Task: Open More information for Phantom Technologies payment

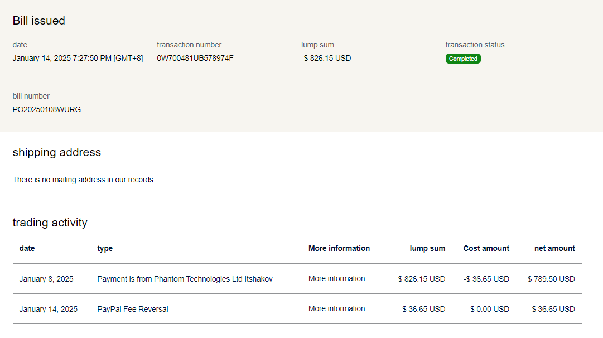Action: [x=336, y=278]
